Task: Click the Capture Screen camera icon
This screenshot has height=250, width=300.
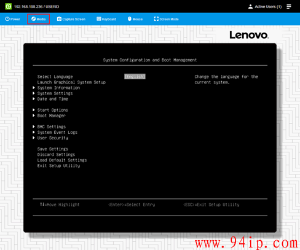Action: pyautogui.click(x=59, y=19)
